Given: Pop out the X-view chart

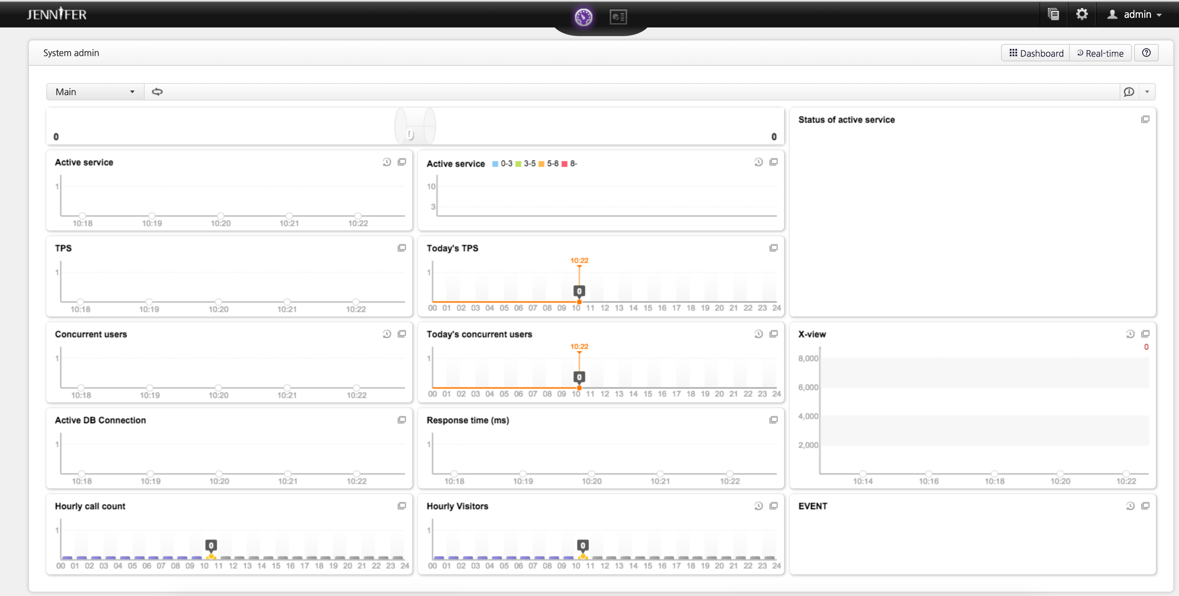Looking at the screenshot, I should pos(1145,334).
